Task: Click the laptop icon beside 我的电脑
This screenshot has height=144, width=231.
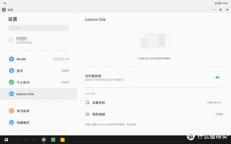Action: point(88,114)
